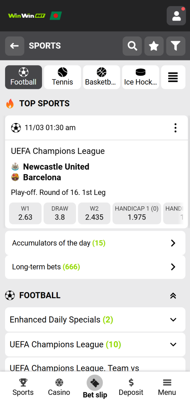Open favorites with the star icon
This screenshot has width=190, height=405.
154,46
